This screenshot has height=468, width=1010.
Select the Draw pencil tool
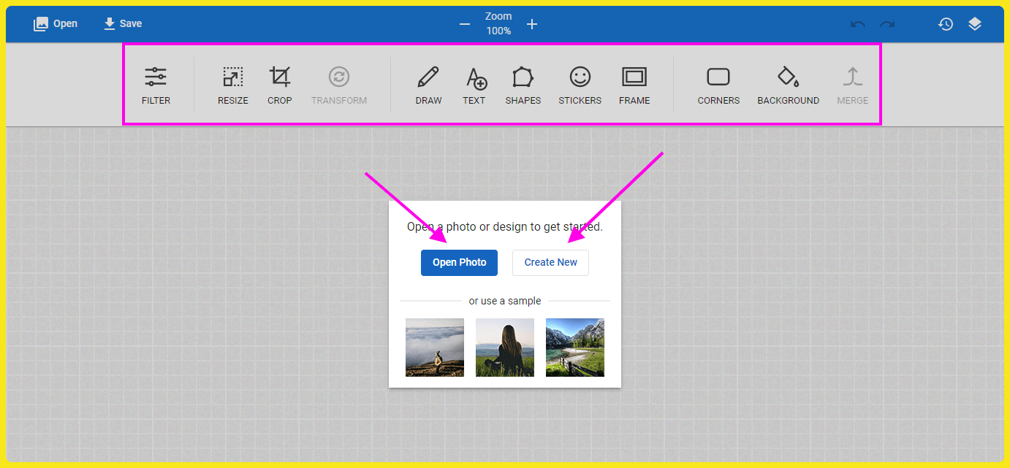(x=428, y=85)
